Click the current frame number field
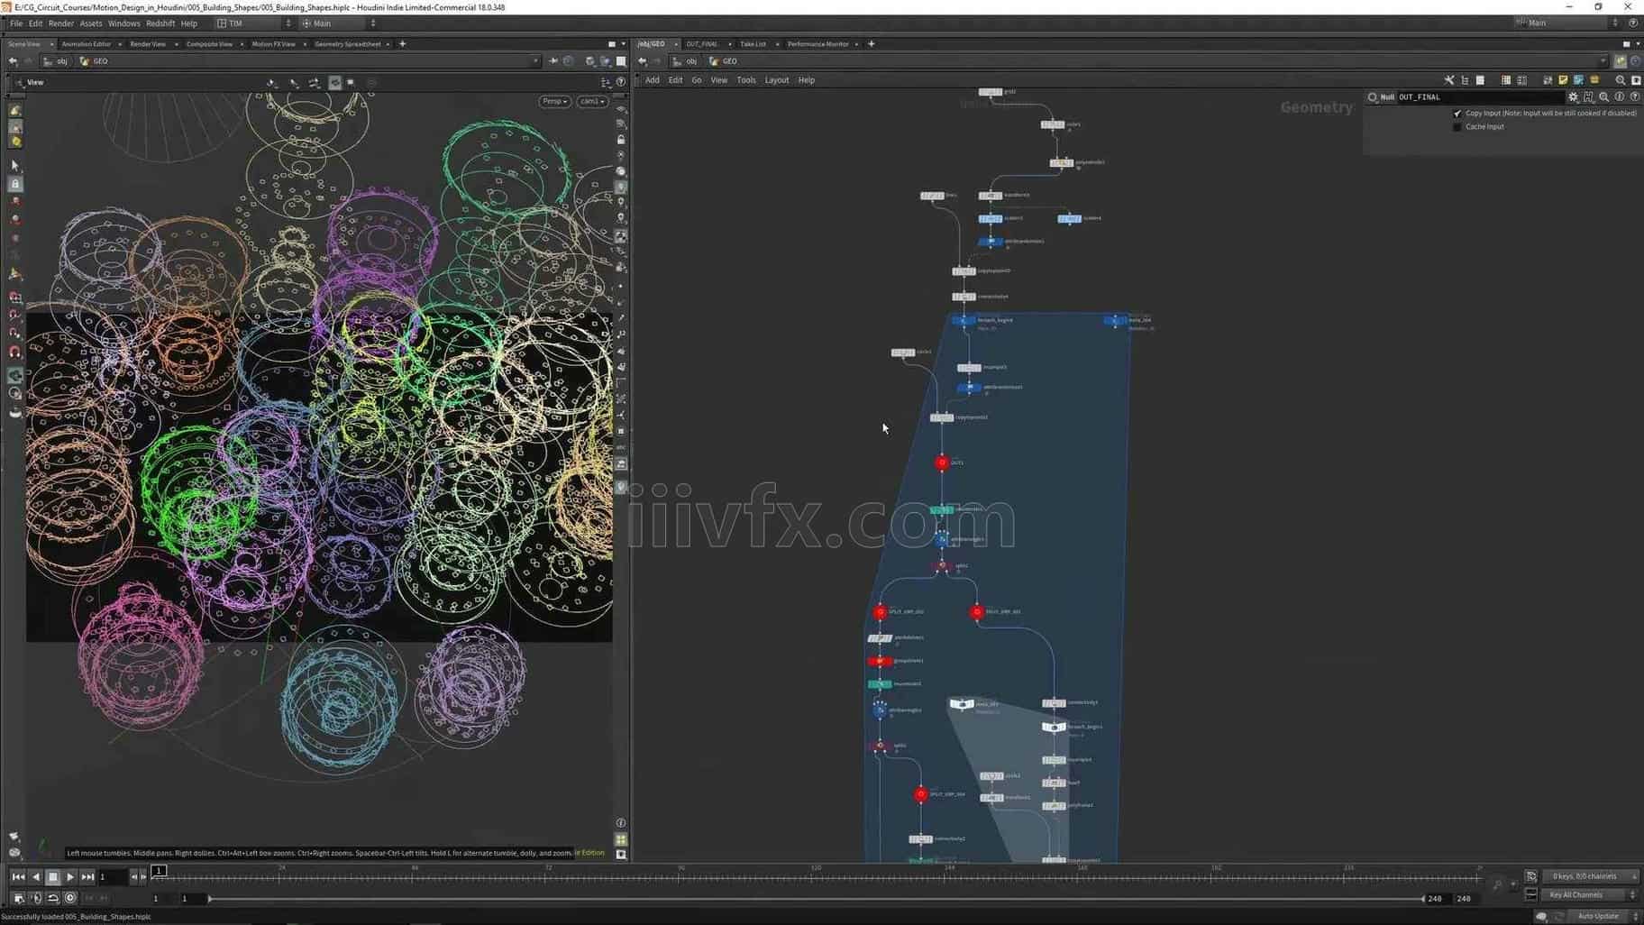 [x=113, y=876]
